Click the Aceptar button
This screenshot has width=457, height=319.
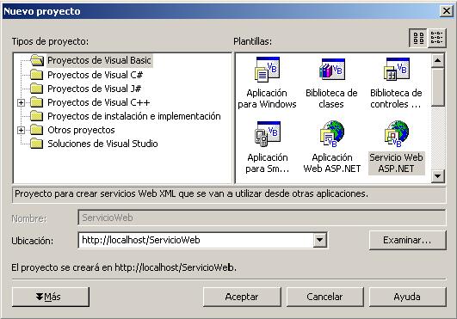(242, 297)
